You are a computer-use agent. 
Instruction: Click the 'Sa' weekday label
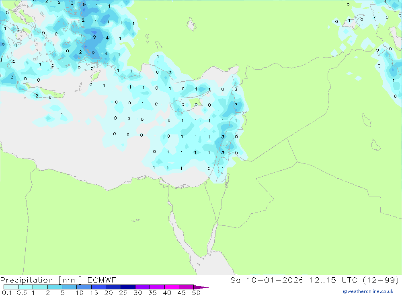[235, 280]
